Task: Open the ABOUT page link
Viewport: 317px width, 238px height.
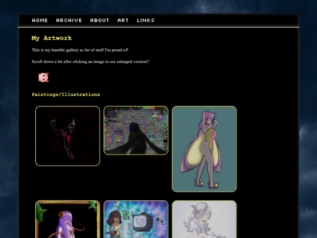Action: pyautogui.click(x=100, y=21)
